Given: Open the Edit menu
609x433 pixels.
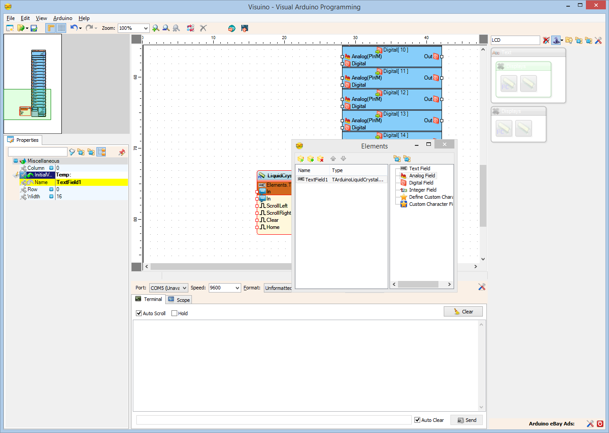Looking at the screenshot, I should pyautogui.click(x=25, y=18).
